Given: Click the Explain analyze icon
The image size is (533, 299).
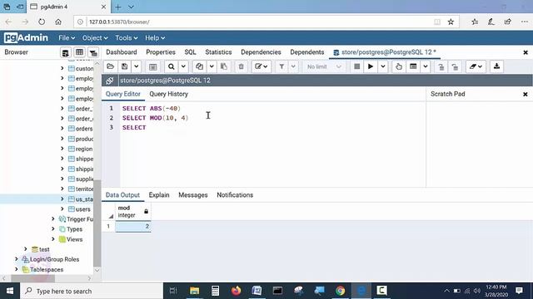Looking at the screenshot, I should (413, 66).
